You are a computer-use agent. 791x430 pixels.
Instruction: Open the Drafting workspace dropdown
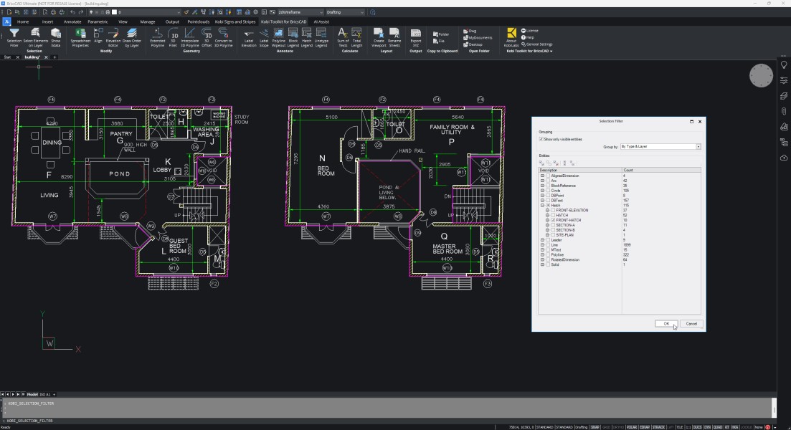344,12
